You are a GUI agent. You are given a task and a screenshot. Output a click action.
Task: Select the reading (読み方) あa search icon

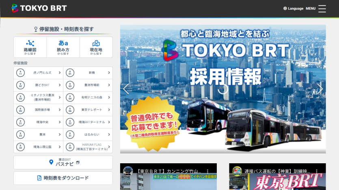(x=63, y=43)
